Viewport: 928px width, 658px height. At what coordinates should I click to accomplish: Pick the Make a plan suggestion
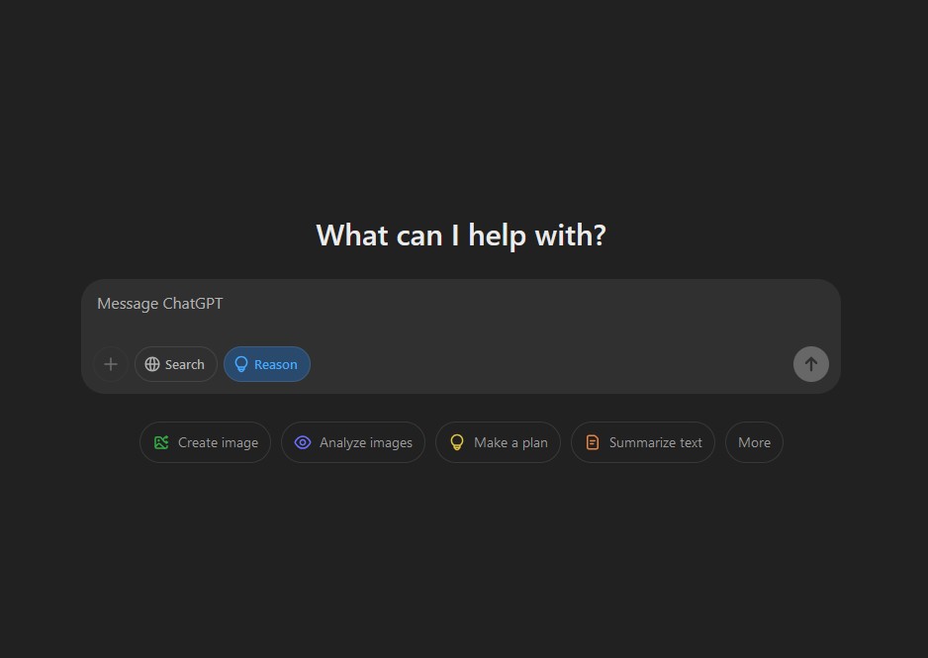point(498,442)
